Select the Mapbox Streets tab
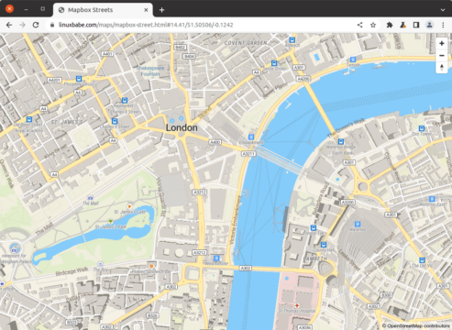This screenshot has width=452, height=330. [103, 10]
